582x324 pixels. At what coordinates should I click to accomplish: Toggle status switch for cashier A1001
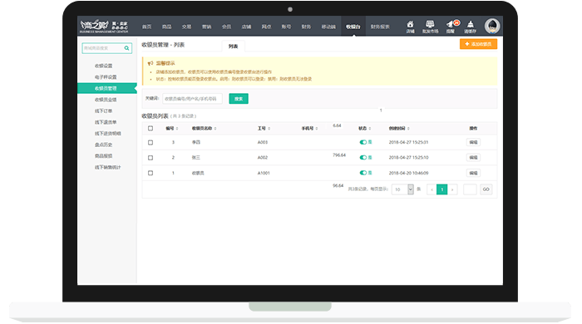(x=363, y=173)
